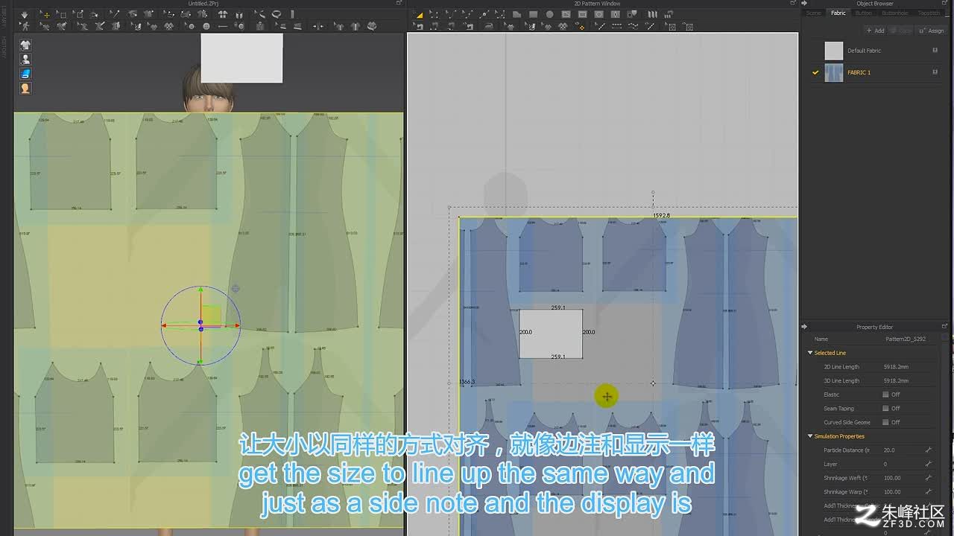Click the show garment shirt icon in 3D view
This screenshot has height=536, width=954.
click(x=25, y=45)
